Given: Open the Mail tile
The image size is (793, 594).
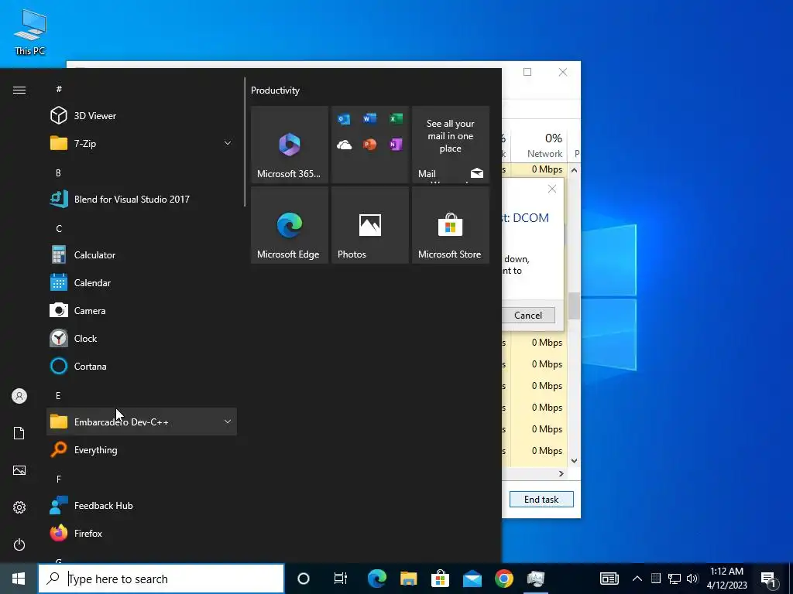Looking at the screenshot, I should (x=451, y=145).
